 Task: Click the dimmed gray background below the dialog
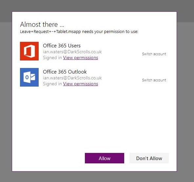pyautogui.click(x=97, y=177)
